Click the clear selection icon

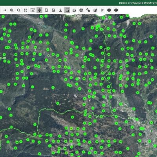[74, 10]
